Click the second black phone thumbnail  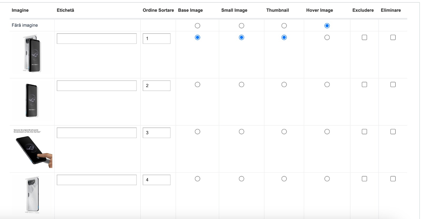click(x=32, y=101)
